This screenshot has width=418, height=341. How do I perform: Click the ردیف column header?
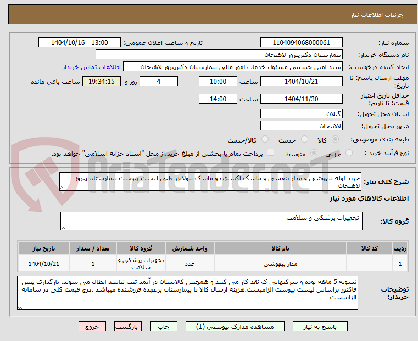click(400, 248)
